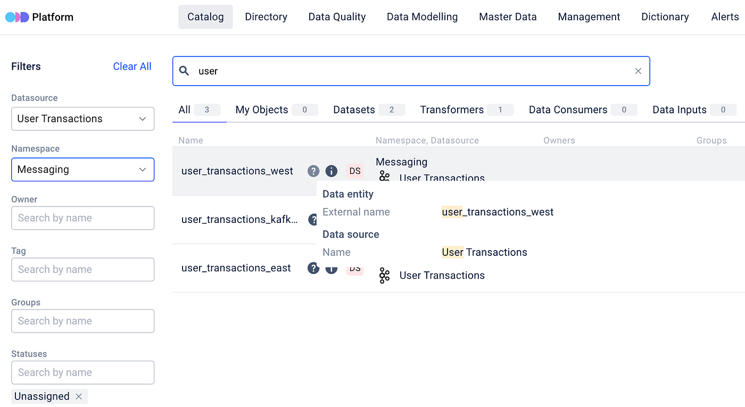The height and width of the screenshot is (407, 745).
Task: Click the magnifier icon in search bar
Action: click(x=184, y=71)
